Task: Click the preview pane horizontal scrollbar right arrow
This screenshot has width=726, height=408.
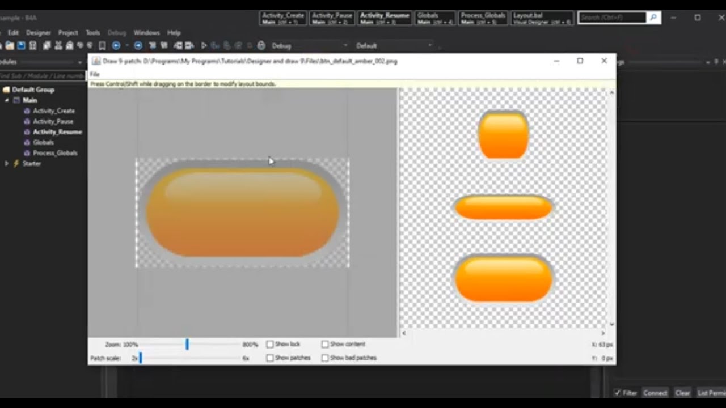Action: click(x=603, y=333)
